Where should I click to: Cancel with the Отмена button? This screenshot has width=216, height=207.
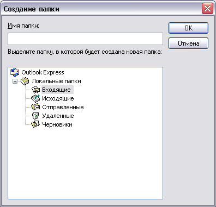(188, 43)
